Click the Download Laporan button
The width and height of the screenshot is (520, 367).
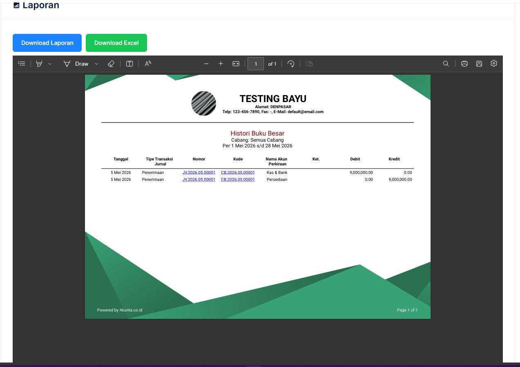[x=47, y=43]
